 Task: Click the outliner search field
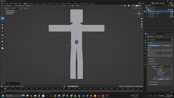coord(158,5)
